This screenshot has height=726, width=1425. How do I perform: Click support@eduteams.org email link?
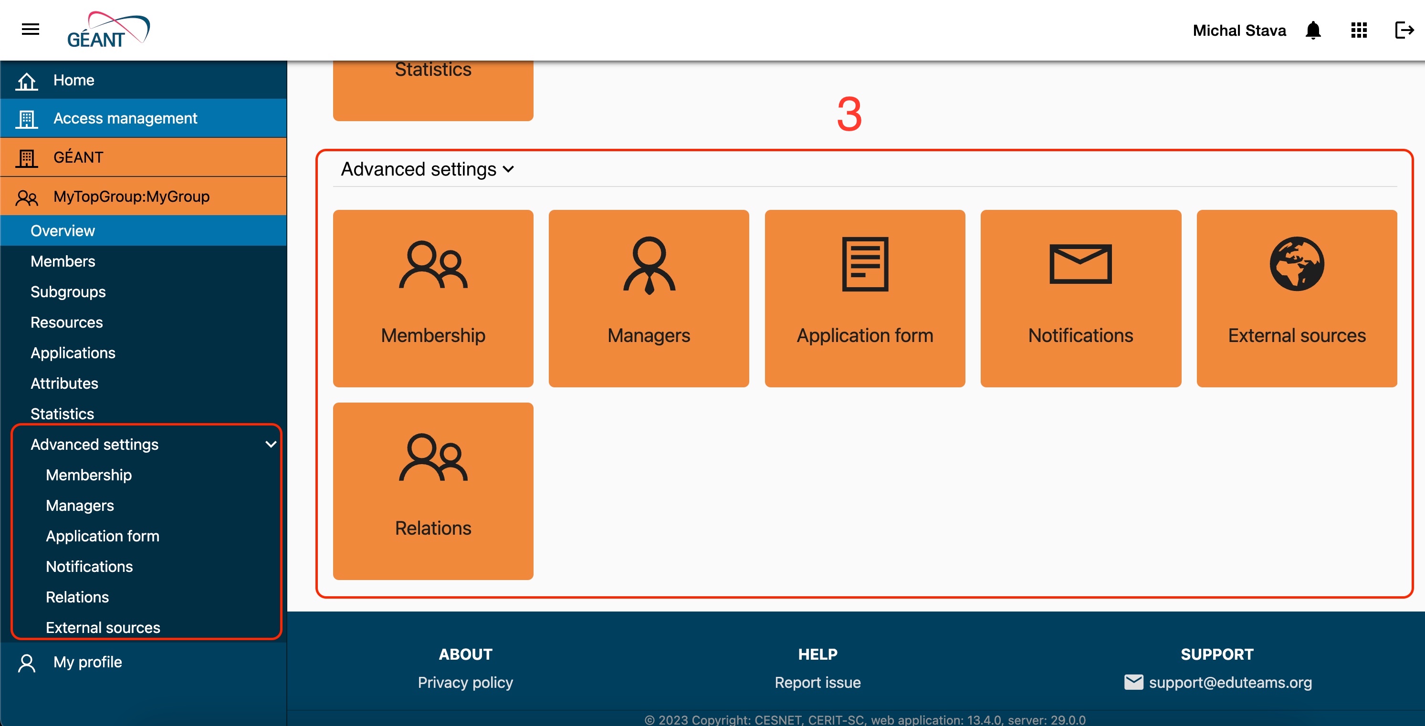[x=1230, y=682]
